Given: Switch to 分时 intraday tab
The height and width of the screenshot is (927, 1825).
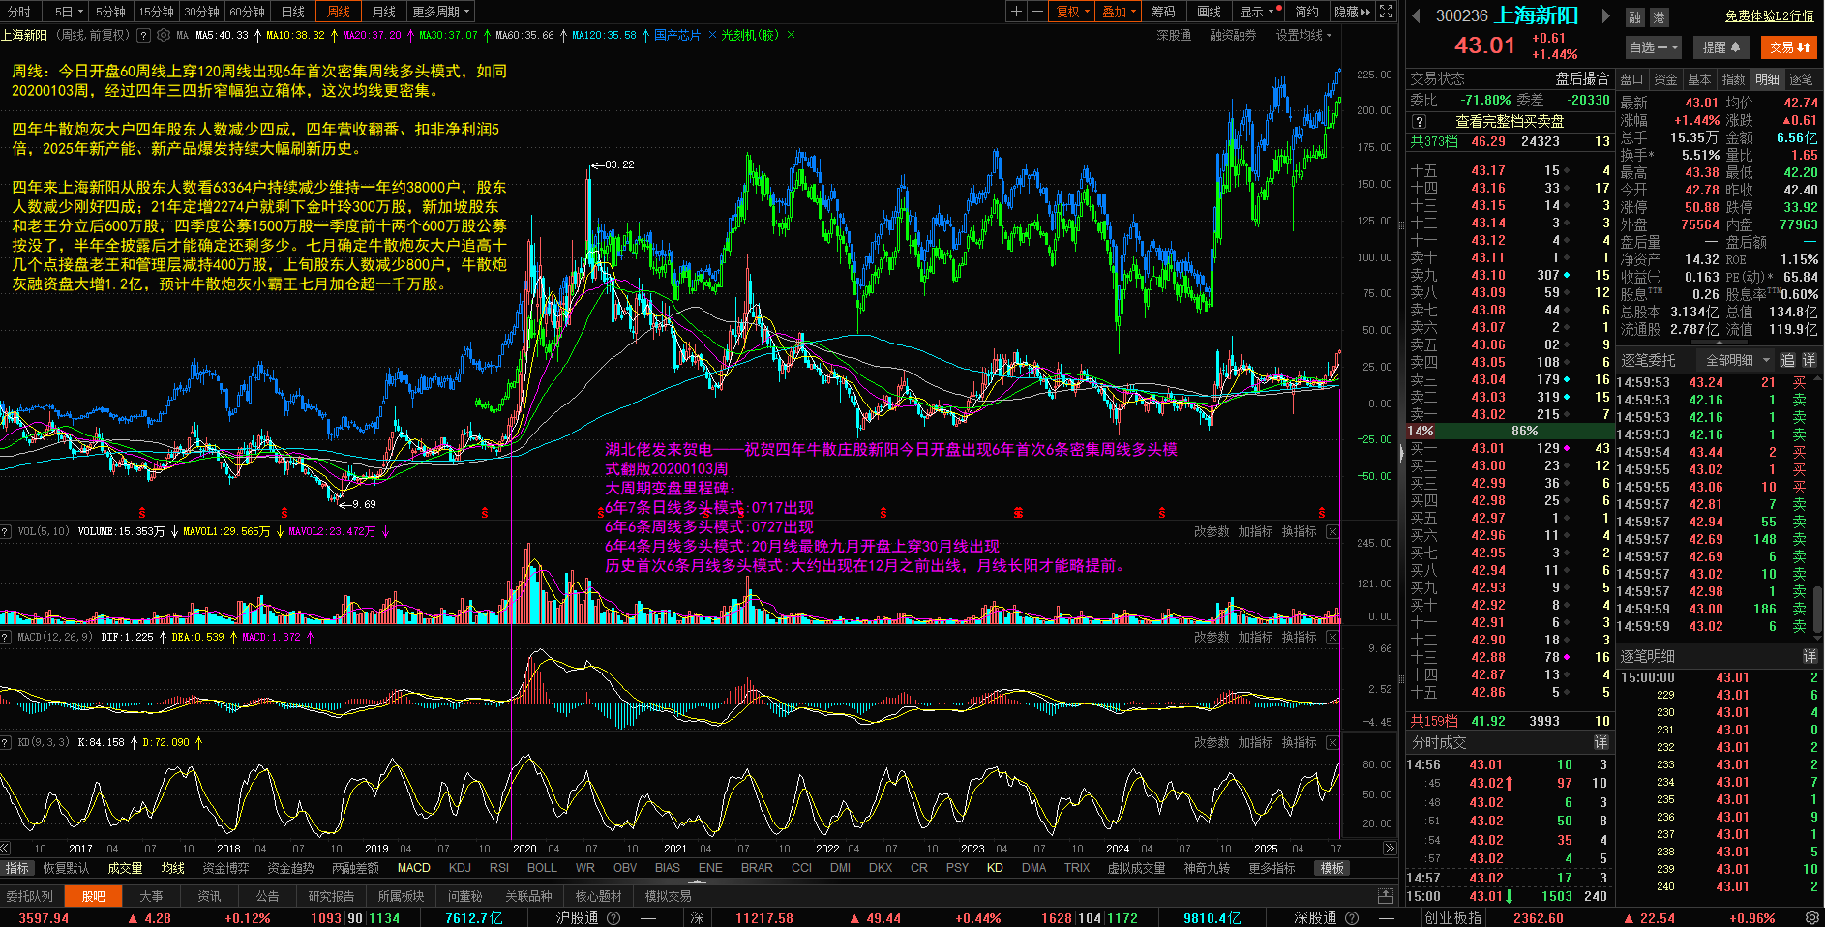Looking at the screenshot, I should [x=18, y=12].
